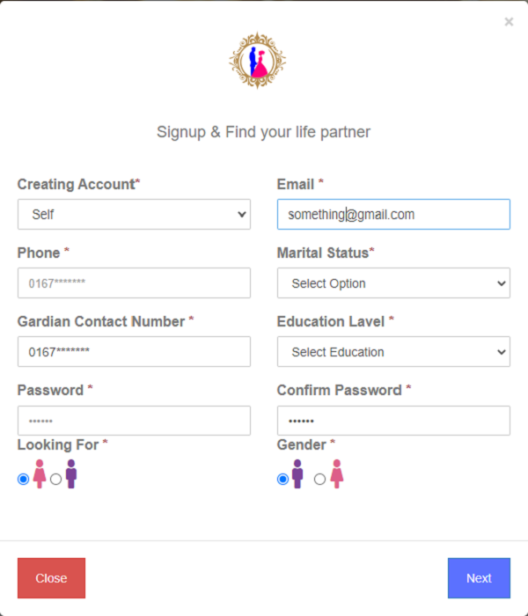528x616 pixels.
Task: Click the purple male icon under Gender
Action: pyautogui.click(x=297, y=474)
